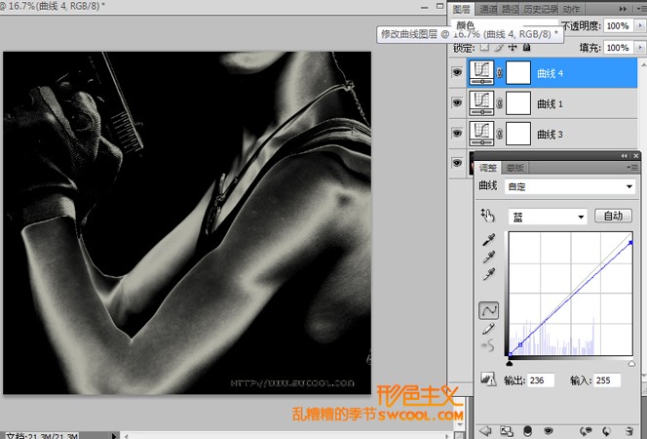Clip adjustment to layer below icon
Image resolution: width=647 pixels, height=439 pixels.
click(x=527, y=431)
